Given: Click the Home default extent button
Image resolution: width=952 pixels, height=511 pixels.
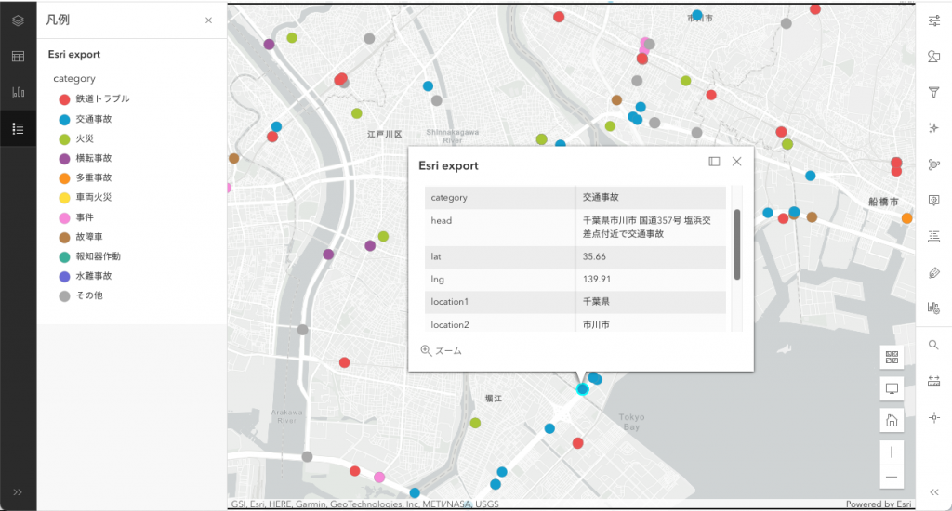Looking at the screenshot, I should point(892,419).
